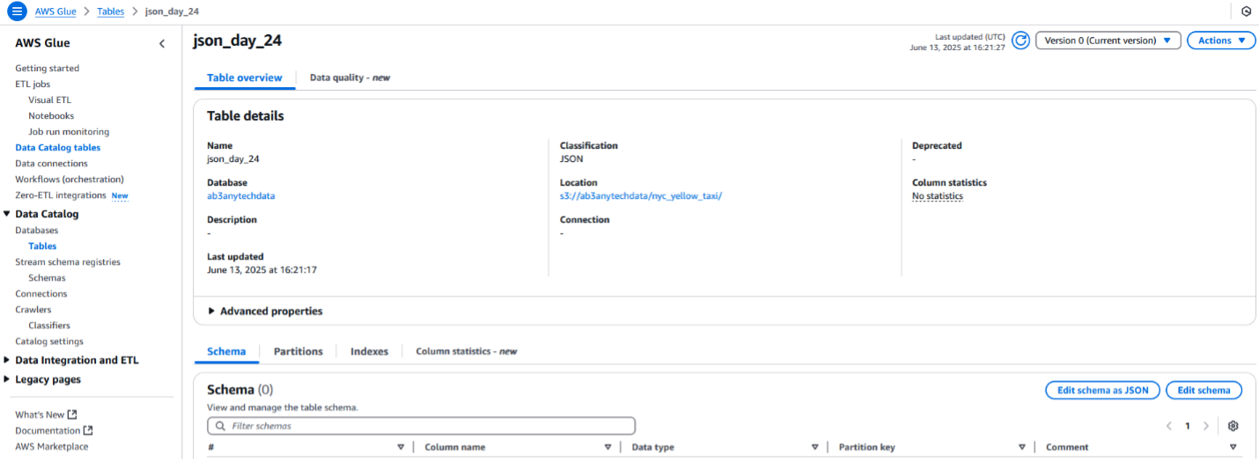Switch to Data quality tab
The height and width of the screenshot is (462, 1259).
point(350,77)
